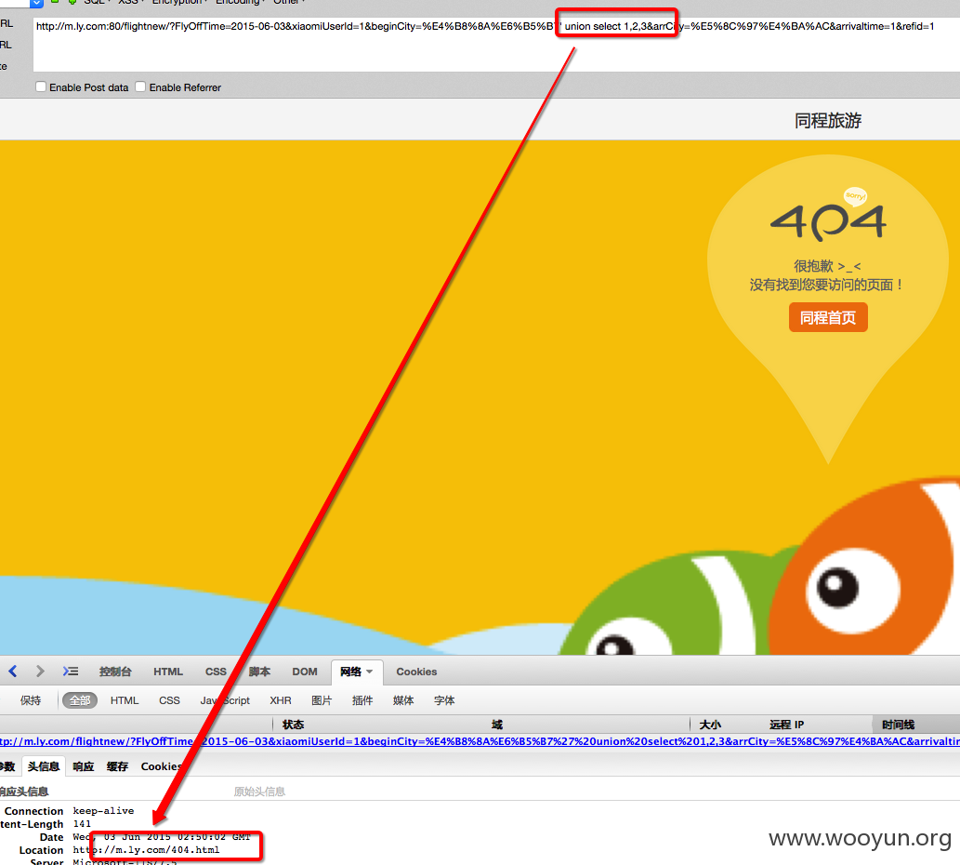Open the 响应 request detail tab
The width and height of the screenshot is (960, 865).
[84, 766]
